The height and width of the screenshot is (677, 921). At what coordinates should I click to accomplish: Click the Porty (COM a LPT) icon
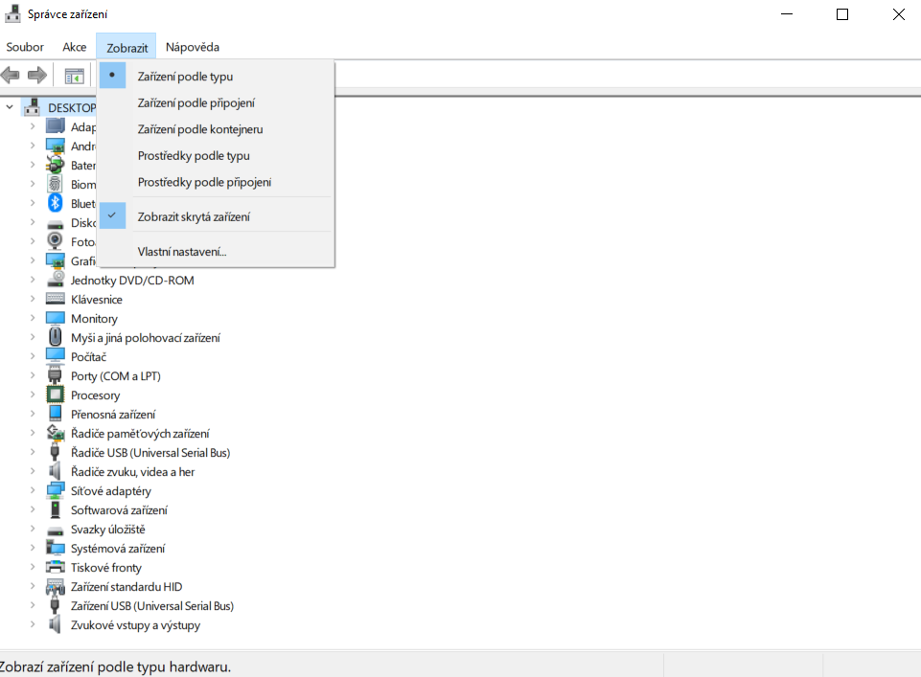pos(56,374)
